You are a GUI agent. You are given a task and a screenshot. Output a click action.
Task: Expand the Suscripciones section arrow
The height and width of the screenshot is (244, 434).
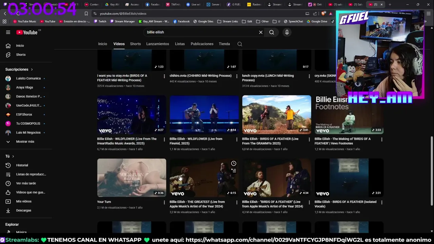tap(32, 69)
